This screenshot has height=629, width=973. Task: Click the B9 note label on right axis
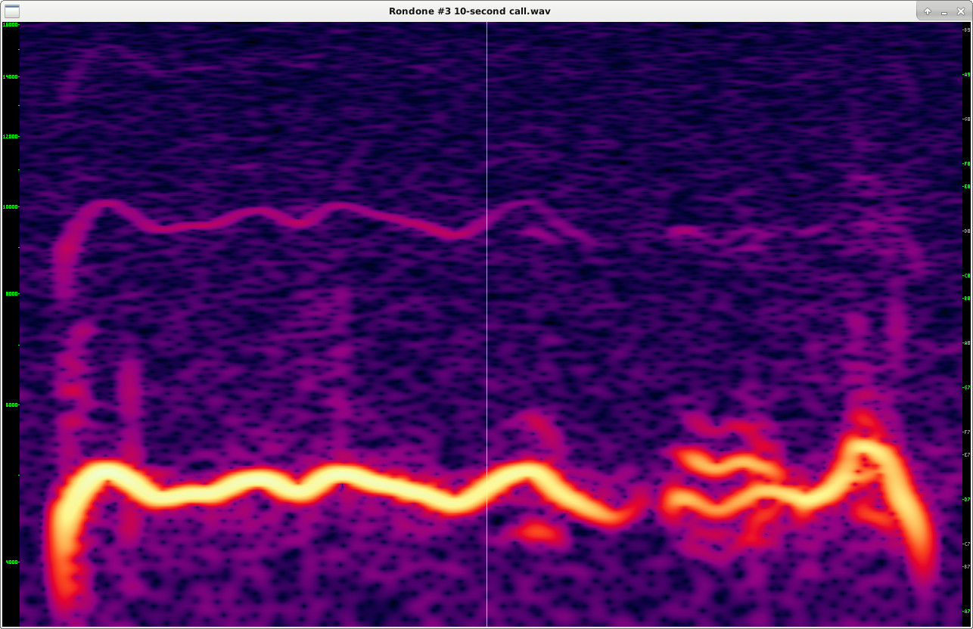pos(965,29)
